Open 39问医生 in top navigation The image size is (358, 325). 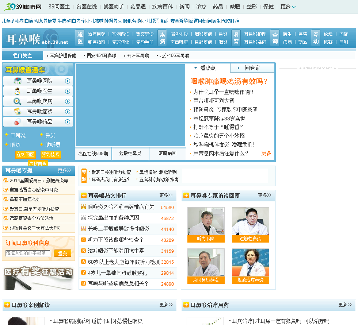point(59,7)
